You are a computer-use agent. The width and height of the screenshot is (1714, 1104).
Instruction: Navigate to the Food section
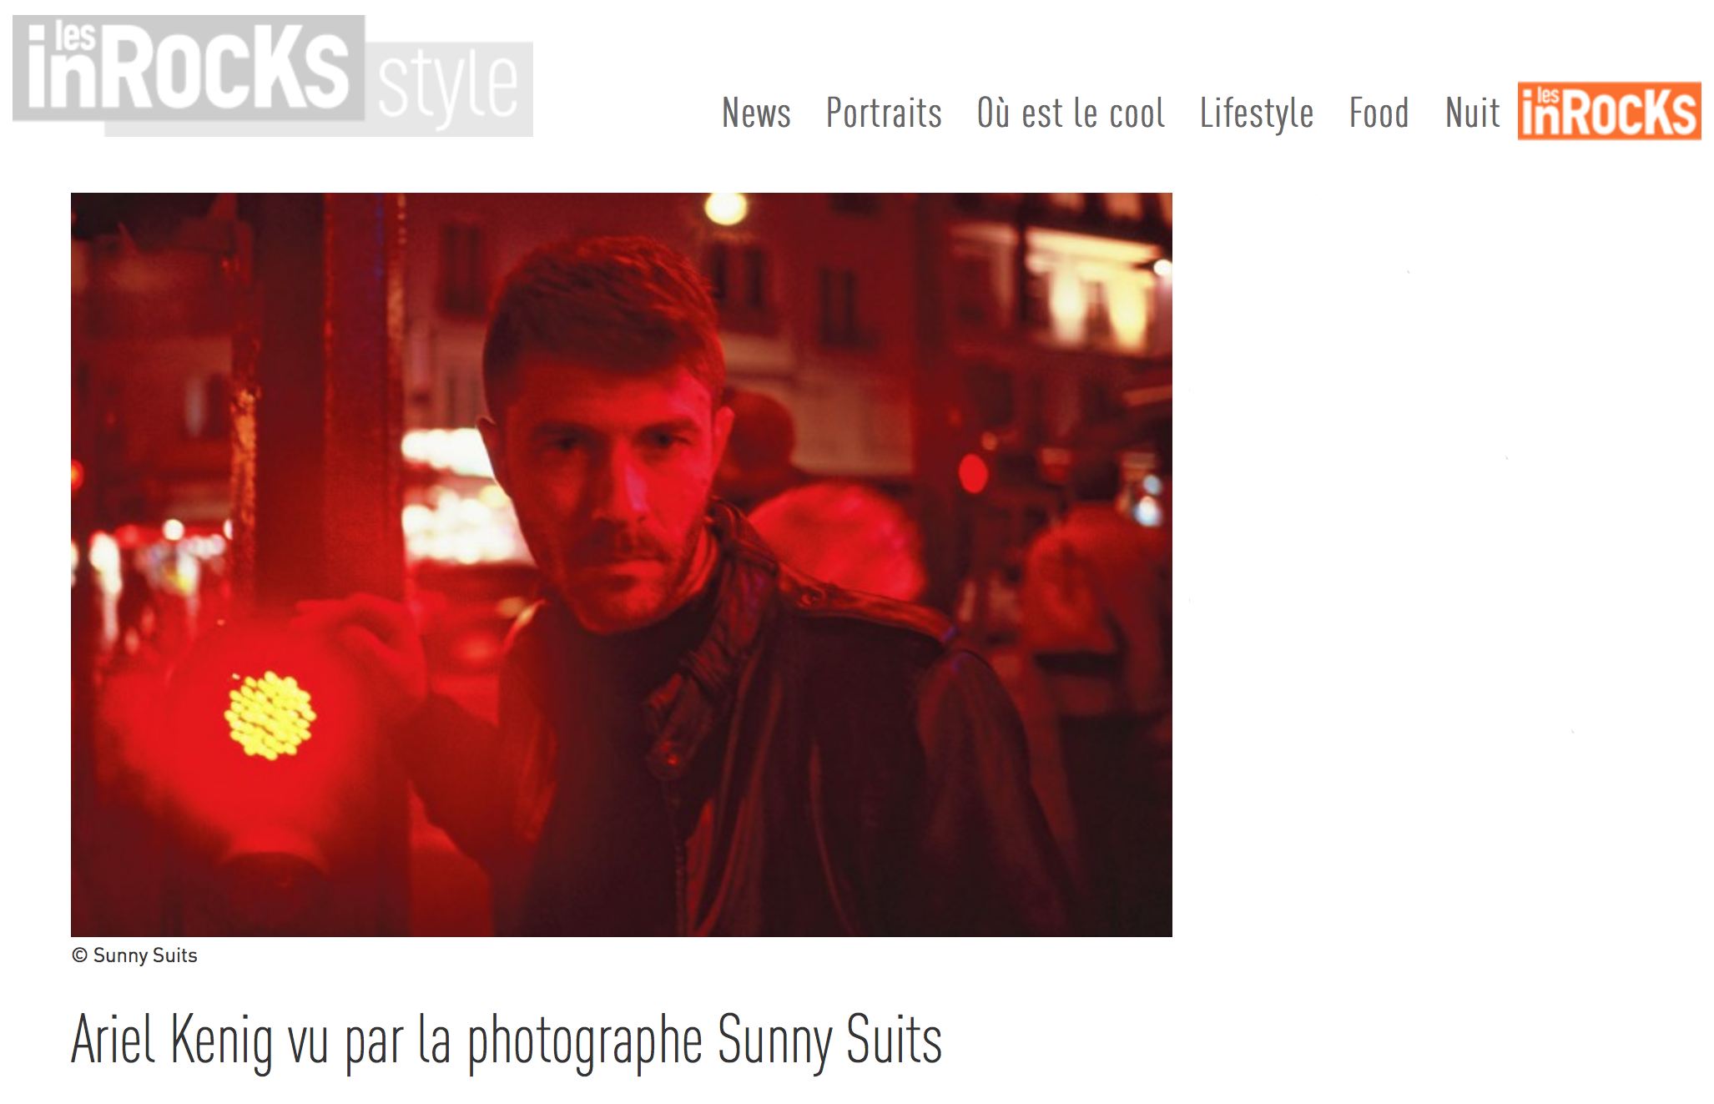[x=1379, y=113]
